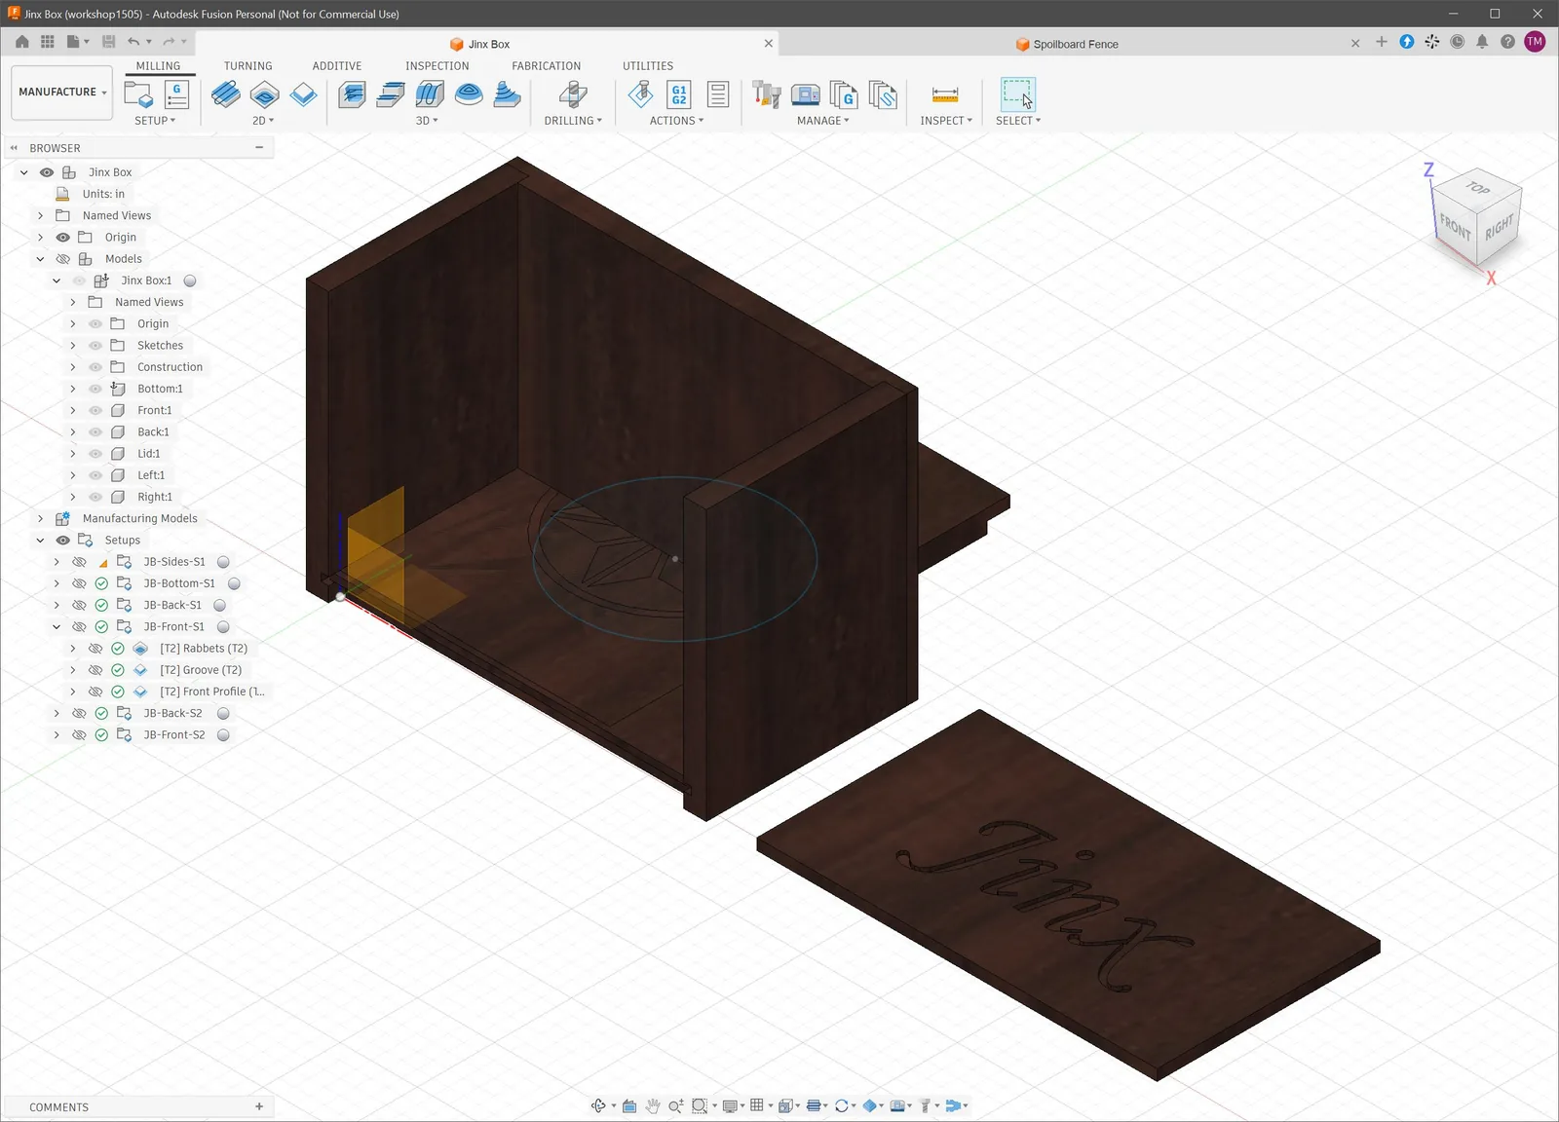This screenshot has width=1559, height=1122.
Task: Select the 3D Parallel toolpath icon
Action: tap(430, 94)
